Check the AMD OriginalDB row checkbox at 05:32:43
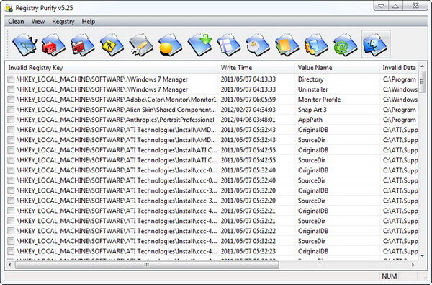Viewport: 432px width, 285px height. coord(11,130)
